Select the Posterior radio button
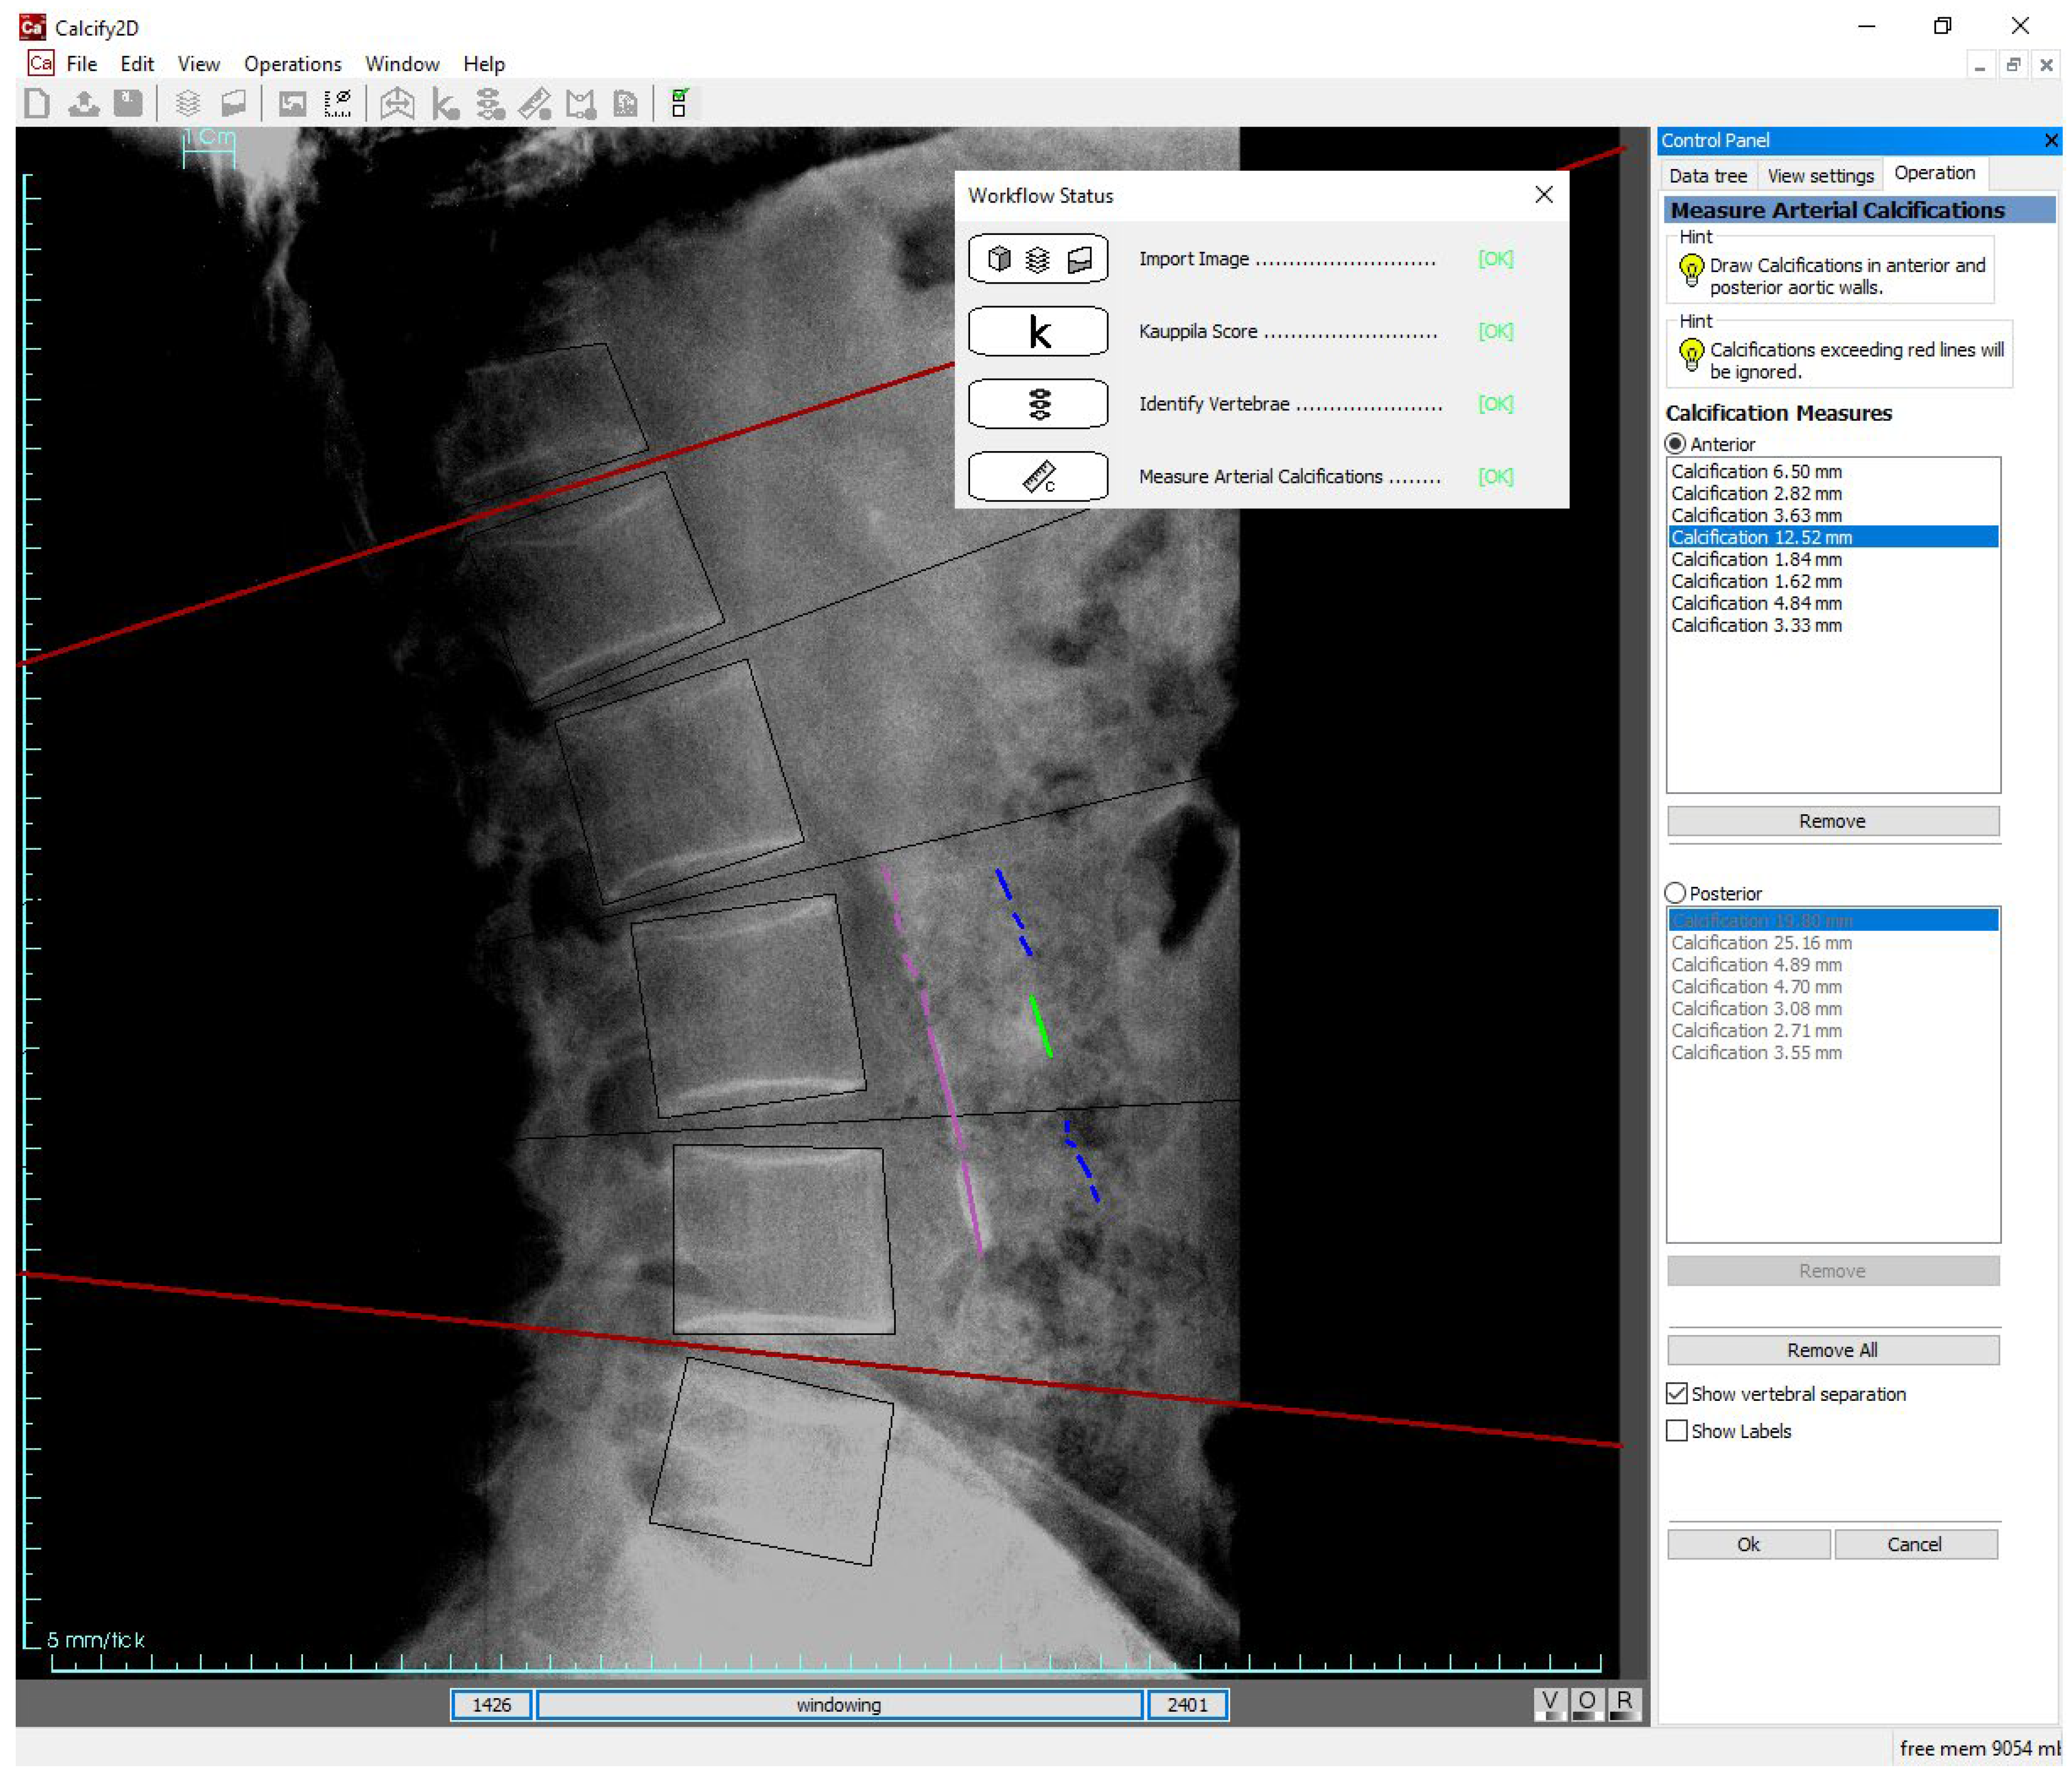Image resolution: width=2072 pixels, height=1785 pixels. point(1676,893)
